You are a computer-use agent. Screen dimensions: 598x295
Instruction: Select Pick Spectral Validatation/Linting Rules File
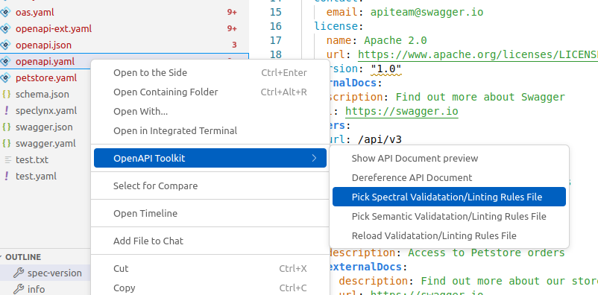pyautogui.click(x=449, y=197)
